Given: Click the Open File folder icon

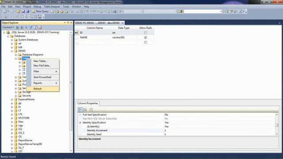Looking at the screenshot, I should pos(19,11).
